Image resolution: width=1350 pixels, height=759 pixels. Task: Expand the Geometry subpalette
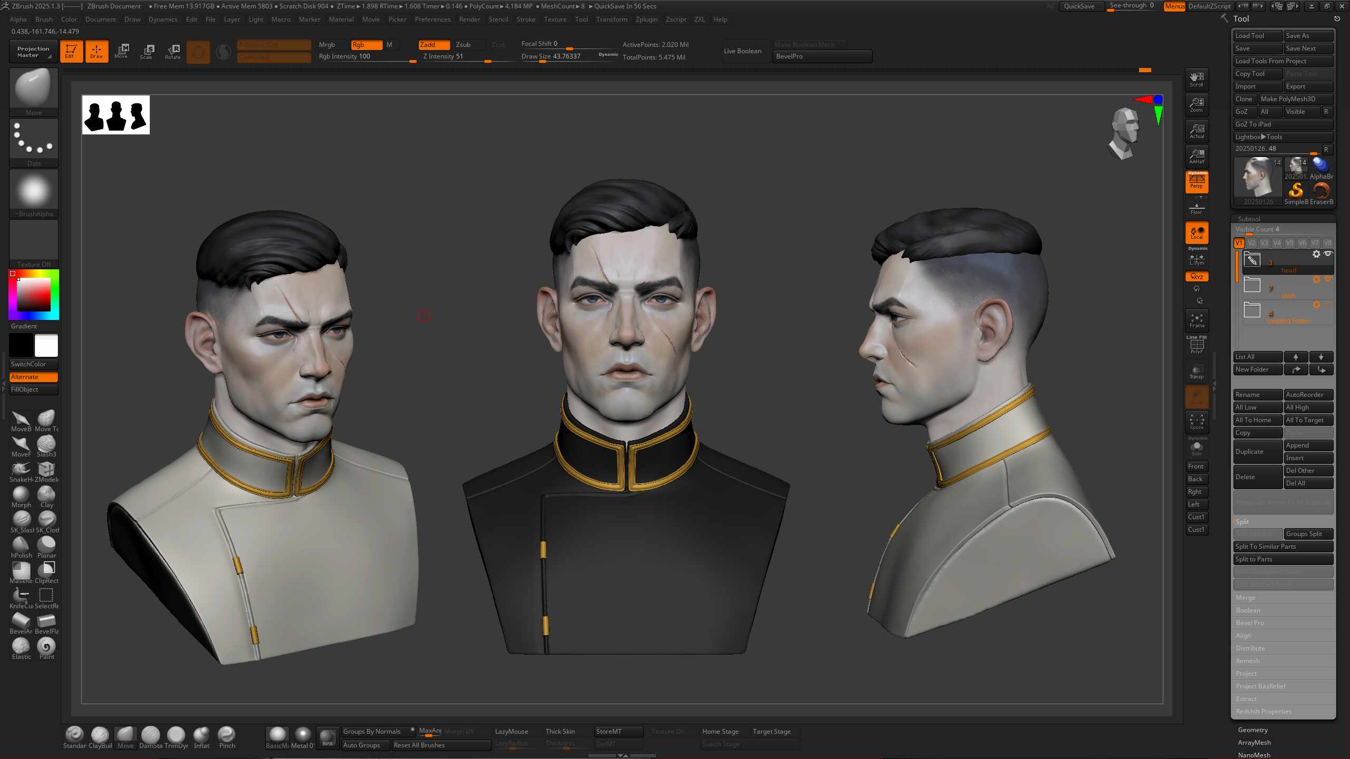point(1253,729)
